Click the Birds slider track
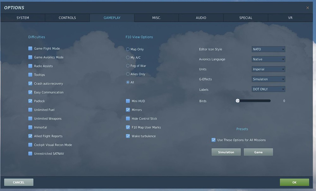The width and height of the screenshot is (316, 191). pos(254,101)
